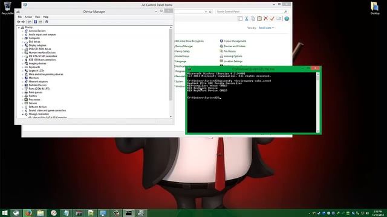Click the Control Panel address bar refresh button
The width and height of the screenshot is (387, 217).
[210, 11]
